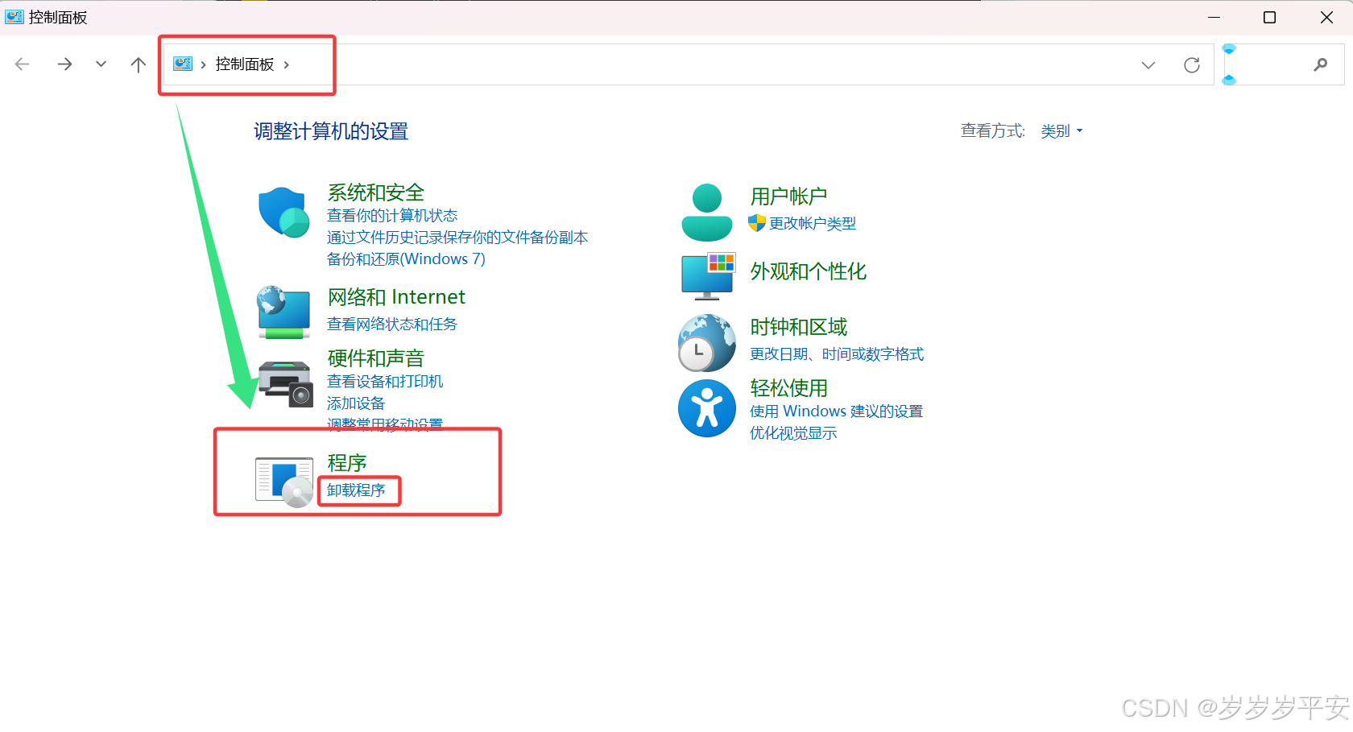Open the User Accounts person icon
The width and height of the screenshot is (1353, 732).
(706, 213)
